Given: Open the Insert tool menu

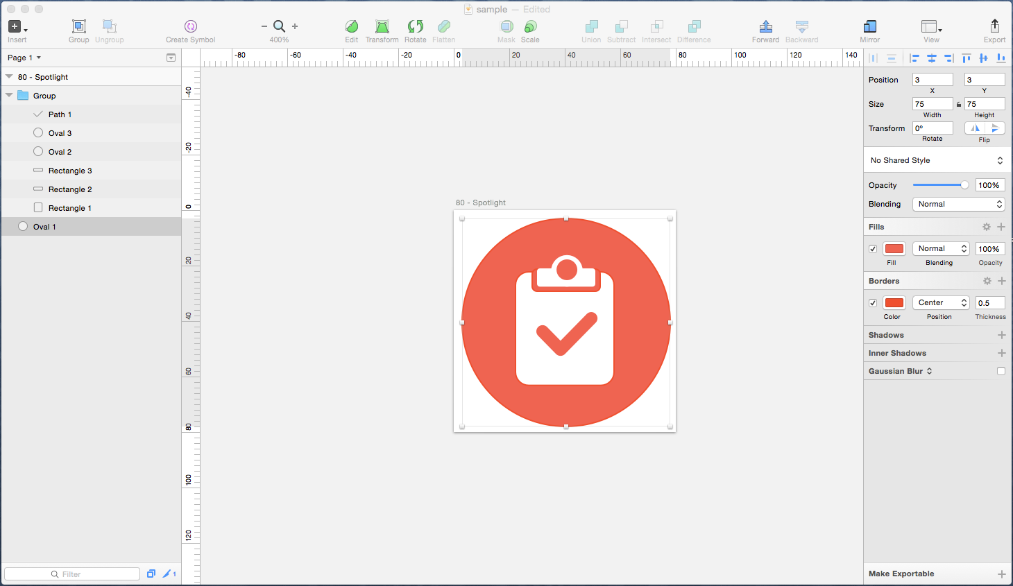Looking at the screenshot, I should pos(17,27).
